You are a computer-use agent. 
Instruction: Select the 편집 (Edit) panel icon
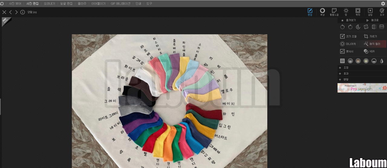click(310, 12)
